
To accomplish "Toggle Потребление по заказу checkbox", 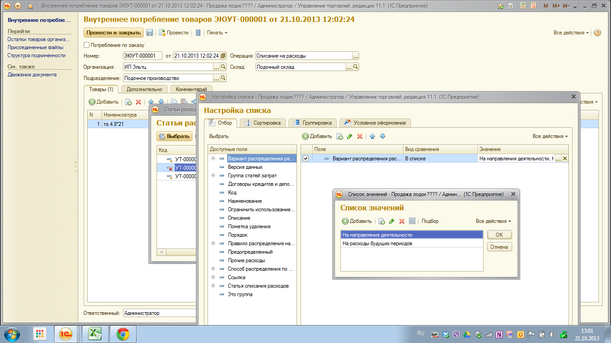I will (87, 45).
